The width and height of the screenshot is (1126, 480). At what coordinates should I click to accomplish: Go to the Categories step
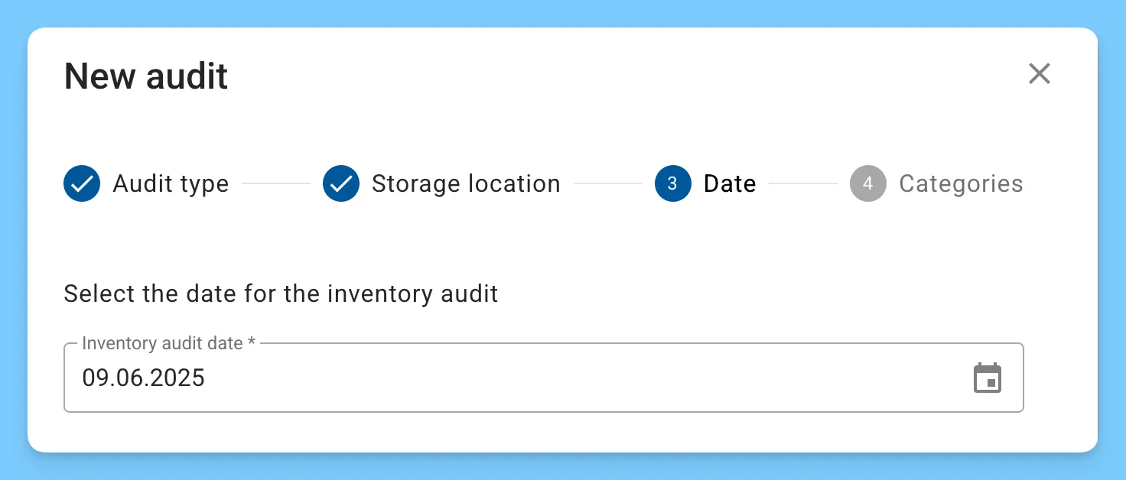(961, 183)
